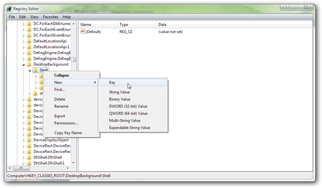
Task: Click the REG_SZ type cell
Action: coord(126,32)
